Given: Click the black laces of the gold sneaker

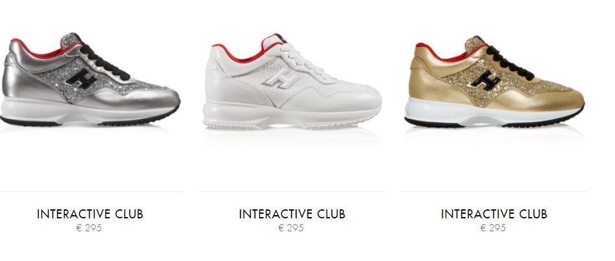Looking at the screenshot, I should (510, 63).
